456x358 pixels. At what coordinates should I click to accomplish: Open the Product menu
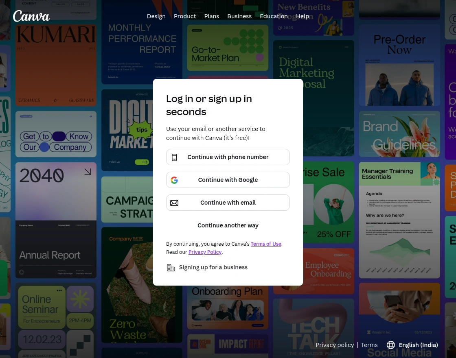coord(185,16)
